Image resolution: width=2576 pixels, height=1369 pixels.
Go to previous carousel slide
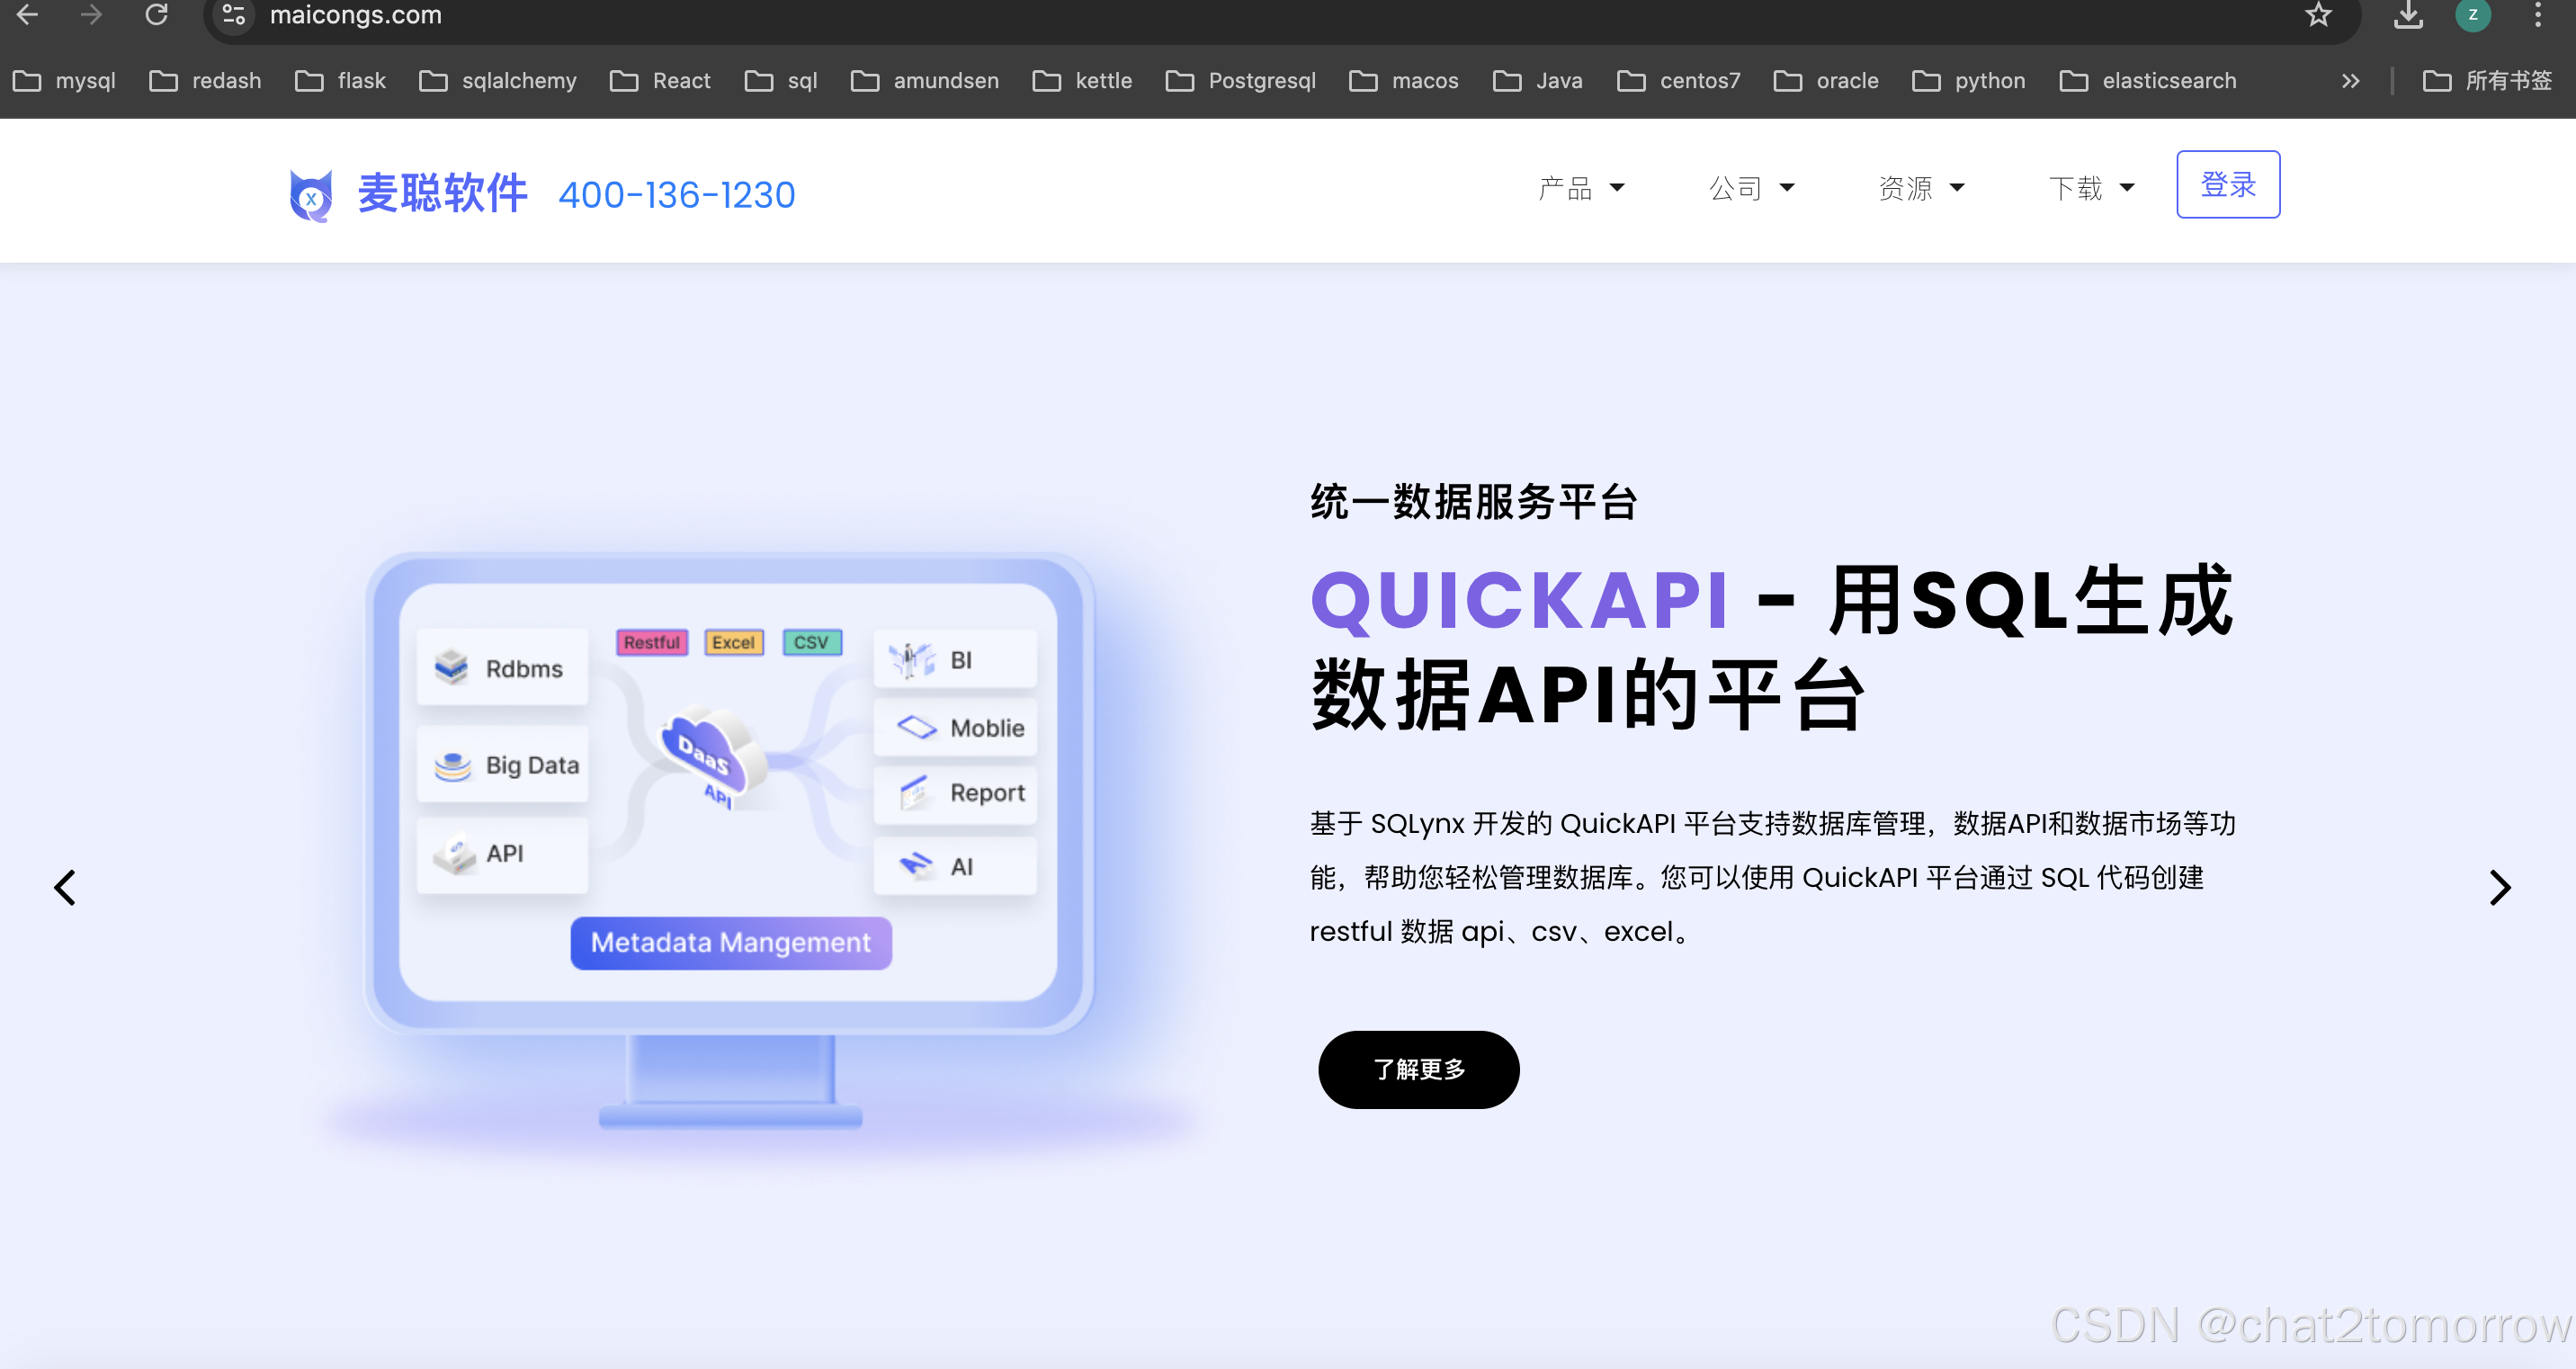tap(65, 886)
